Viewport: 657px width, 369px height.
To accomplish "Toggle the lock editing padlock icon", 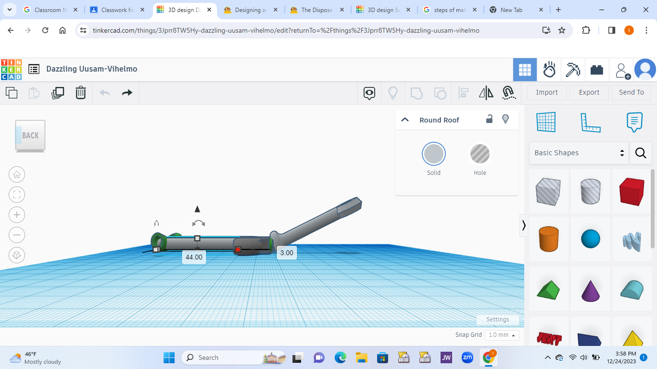I will [489, 119].
